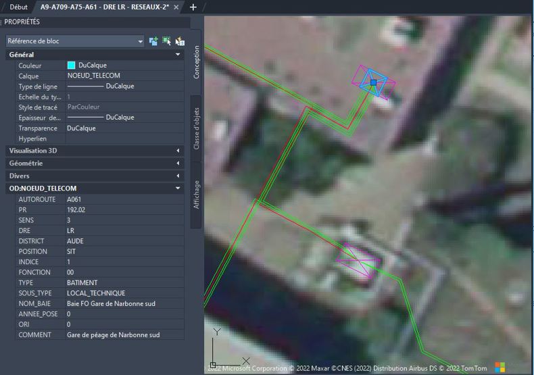Open the Affichage vertical tab
Screen dimensions: 534x375
point(196,195)
